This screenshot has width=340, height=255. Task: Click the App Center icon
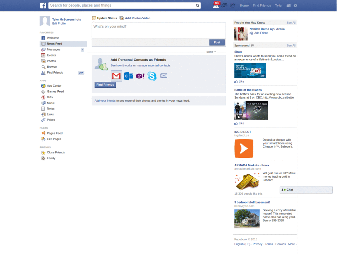43,86
